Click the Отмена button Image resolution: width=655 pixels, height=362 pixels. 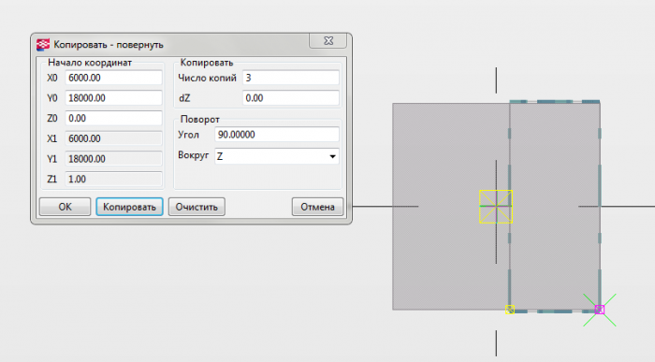tap(317, 207)
